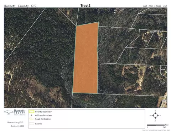This screenshot has height=131, width=171.
Task: Click the "Tract2" map title
Action: point(85,6)
